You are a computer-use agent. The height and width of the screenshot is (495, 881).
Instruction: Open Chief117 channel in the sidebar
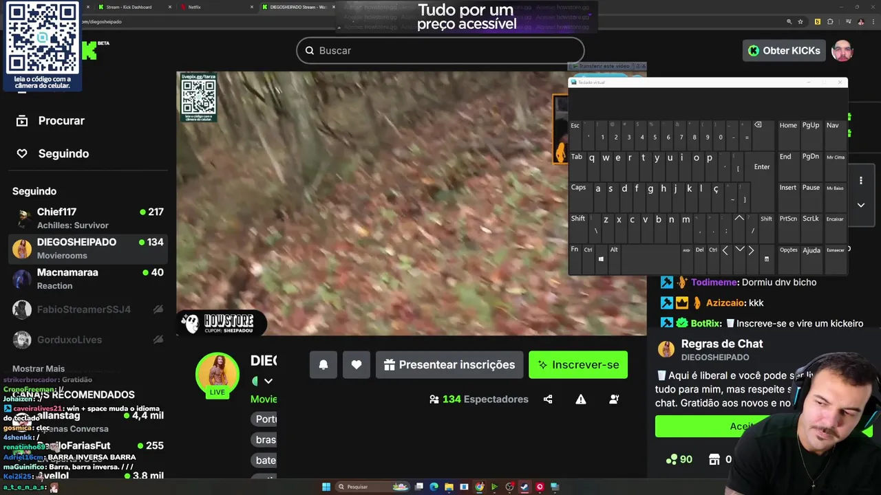[x=88, y=218]
